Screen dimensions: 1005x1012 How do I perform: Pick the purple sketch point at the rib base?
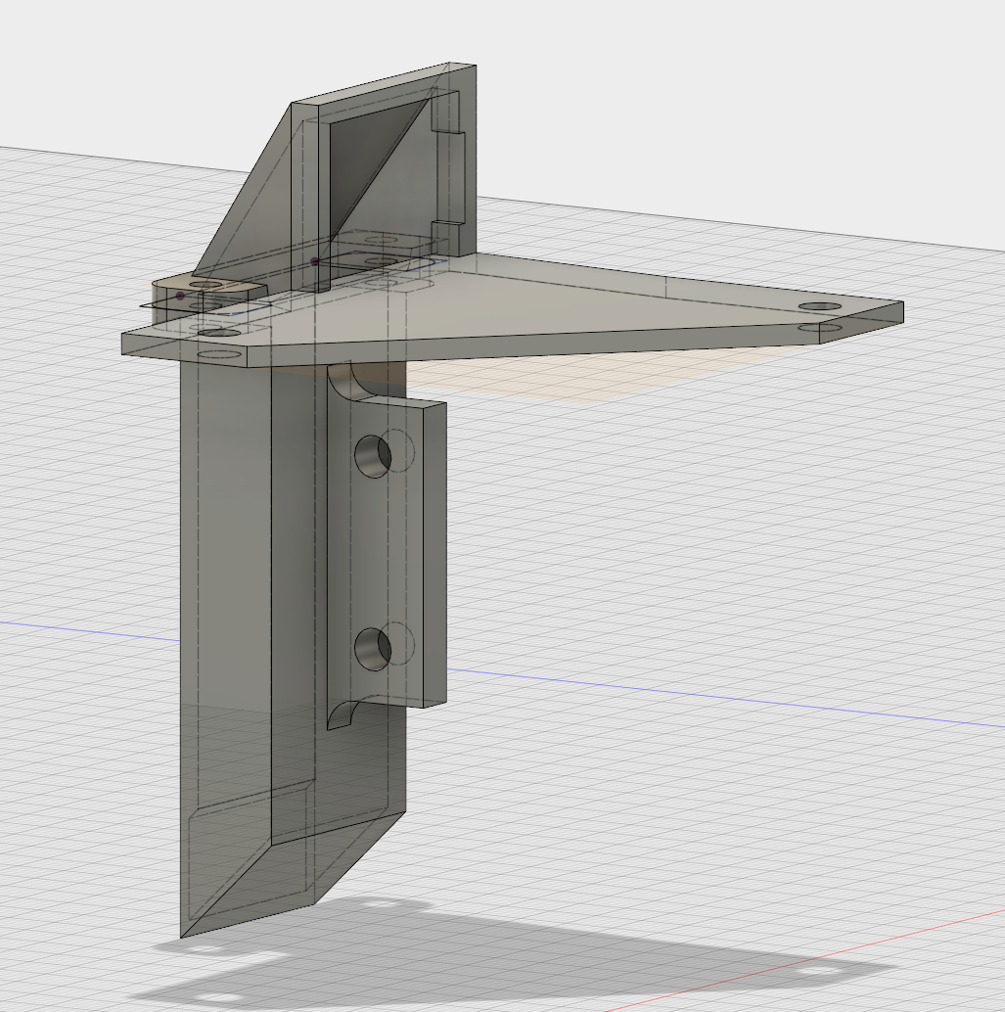[x=314, y=261]
